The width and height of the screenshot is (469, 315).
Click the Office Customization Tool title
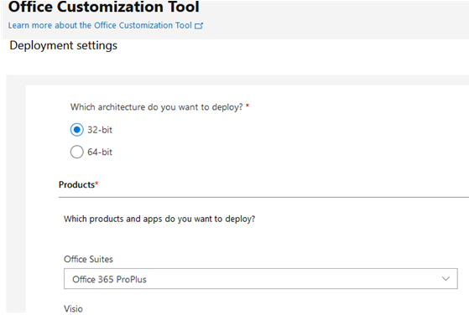point(104,7)
